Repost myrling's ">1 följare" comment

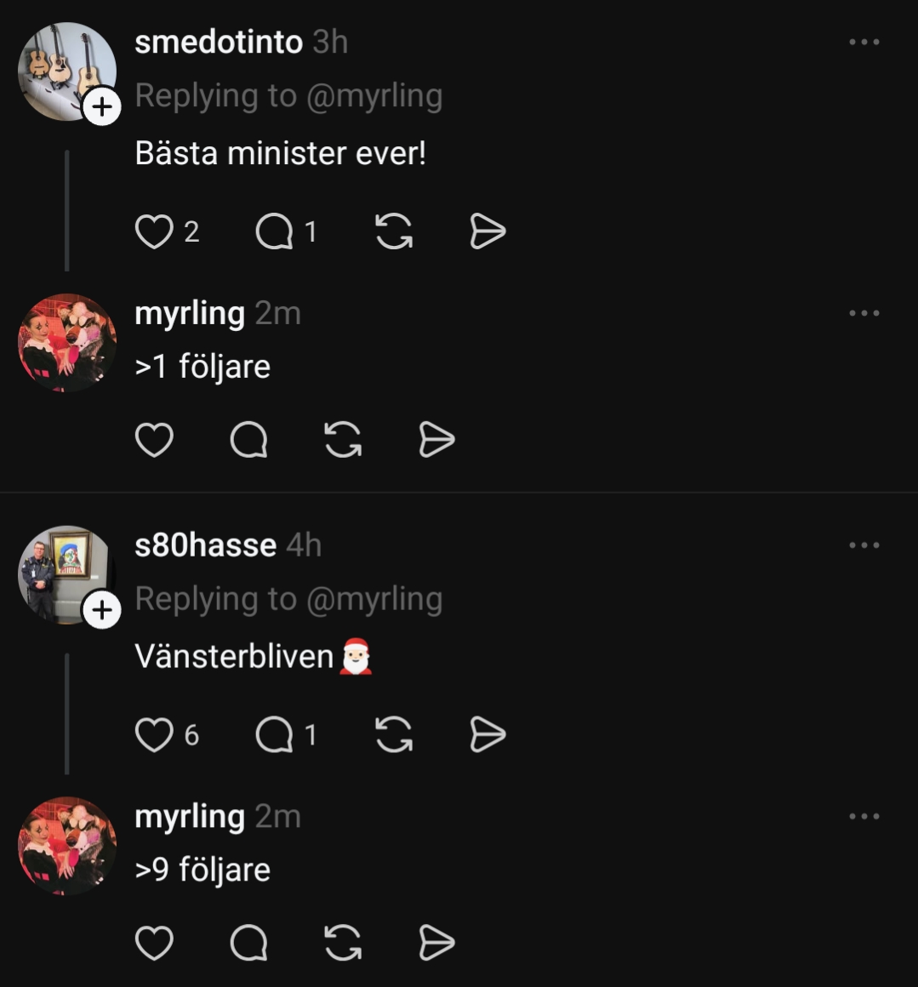[x=343, y=440]
